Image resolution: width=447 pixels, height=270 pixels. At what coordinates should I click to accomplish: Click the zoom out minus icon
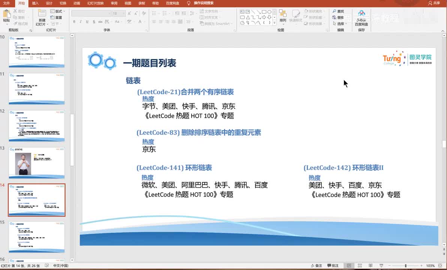coord(389,266)
